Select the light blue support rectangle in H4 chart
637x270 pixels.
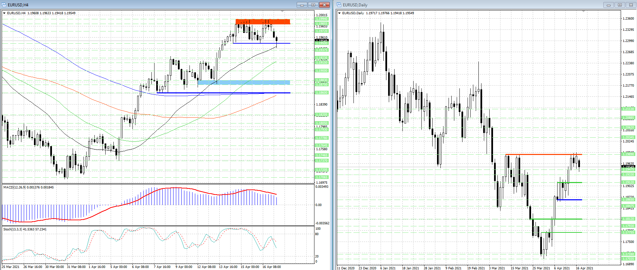244,82
